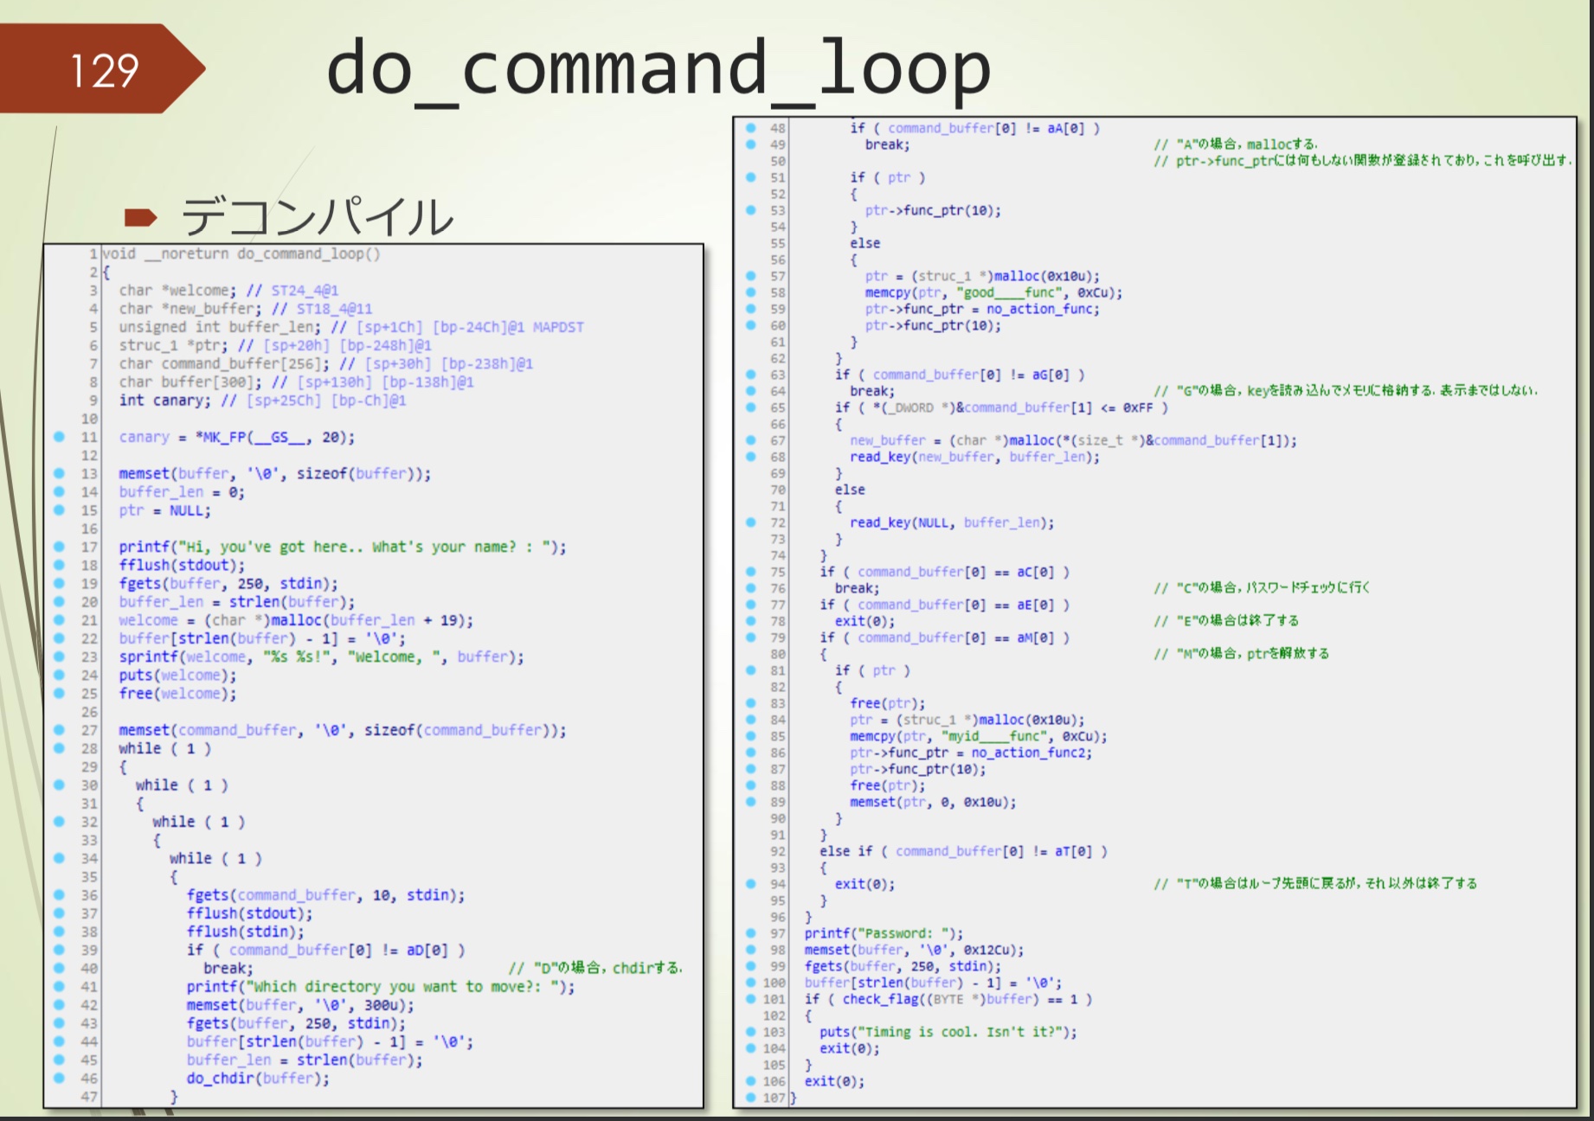Click the comment "C"の場合, パスワードチェックに行く
This screenshot has height=1121, width=1594.
coord(1263,588)
